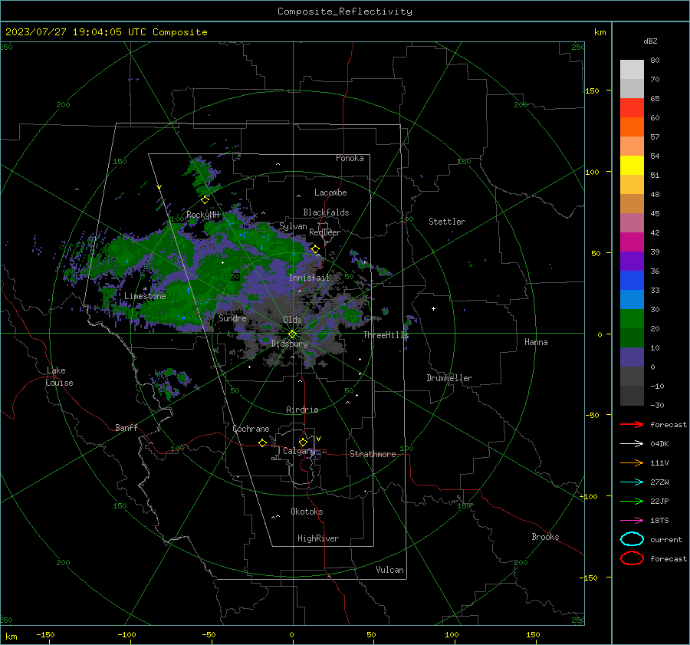Click the Innisfail town label

[x=309, y=278]
